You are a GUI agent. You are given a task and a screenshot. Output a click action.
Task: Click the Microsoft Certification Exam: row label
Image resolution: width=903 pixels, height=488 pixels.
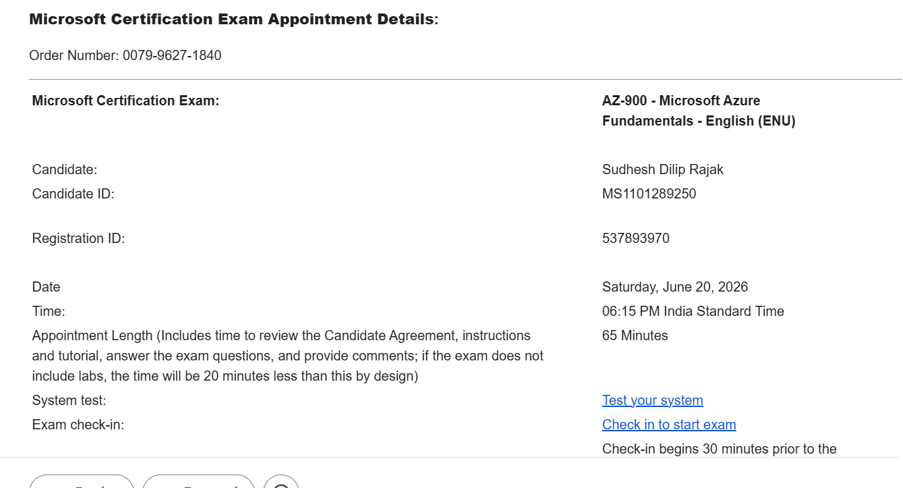(x=125, y=101)
